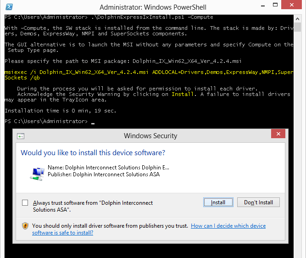
Task: Click the 'Installation time is 0 min, 19 sec.' line
Action: coord(61,111)
